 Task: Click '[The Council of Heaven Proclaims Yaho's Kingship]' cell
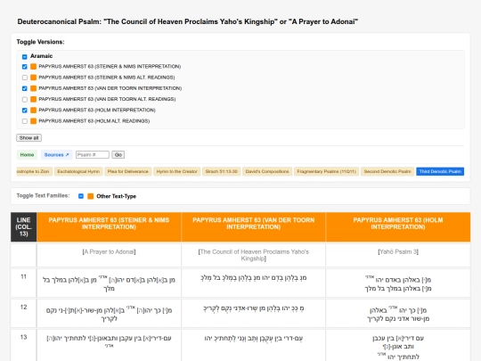pyautogui.click(x=253, y=255)
